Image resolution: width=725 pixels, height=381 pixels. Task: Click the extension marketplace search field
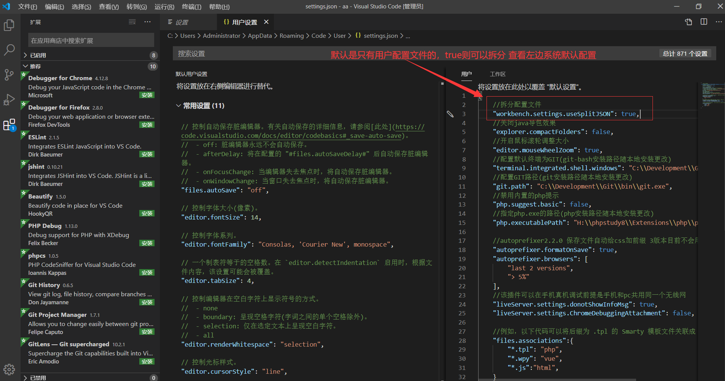point(91,40)
